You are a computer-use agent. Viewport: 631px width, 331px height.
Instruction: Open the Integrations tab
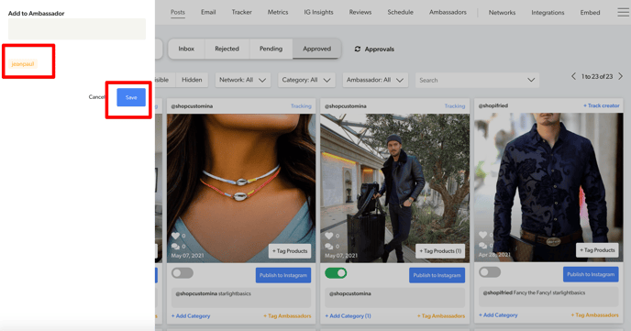548,13
